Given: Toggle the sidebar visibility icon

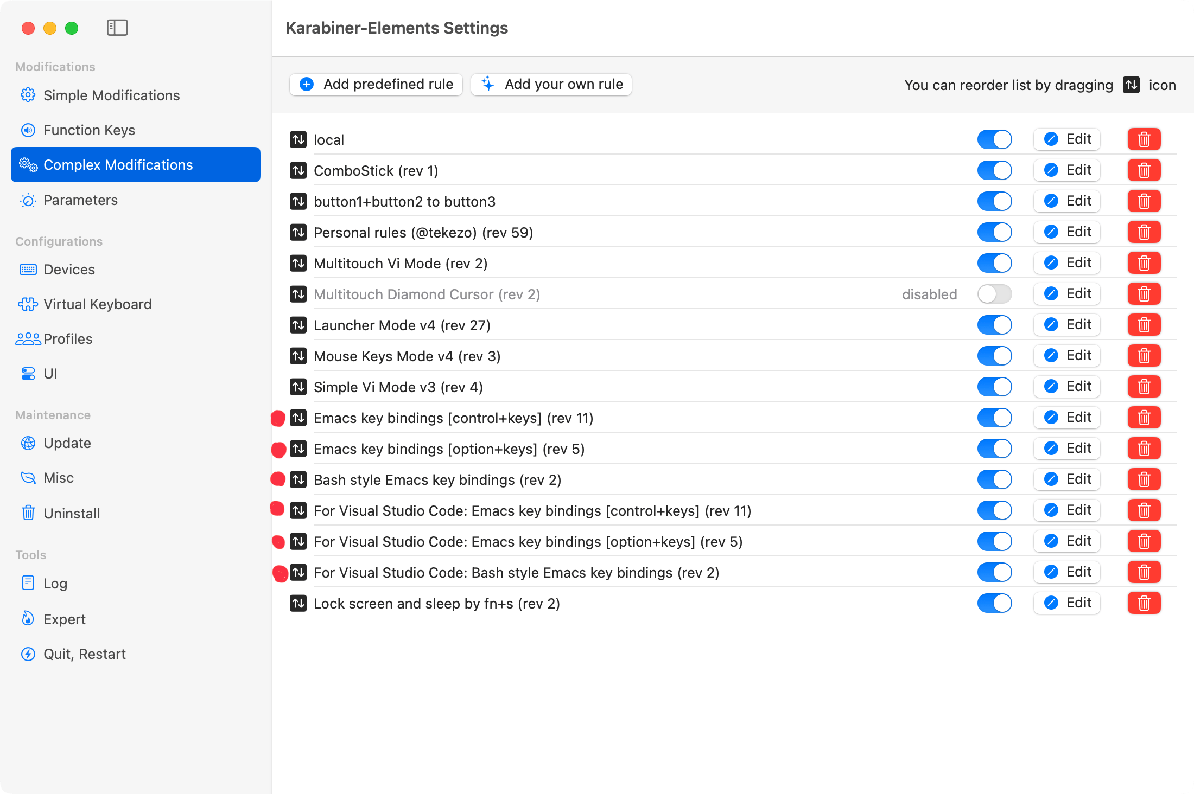Looking at the screenshot, I should pos(117,28).
